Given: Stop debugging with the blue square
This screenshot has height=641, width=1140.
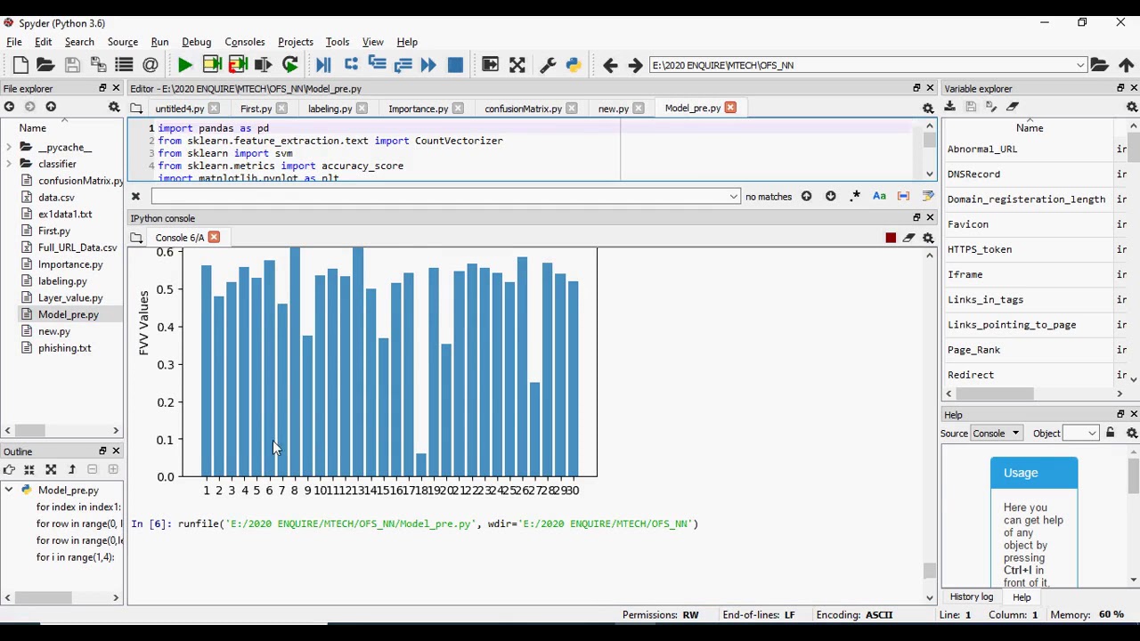Looking at the screenshot, I should point(455,65).
